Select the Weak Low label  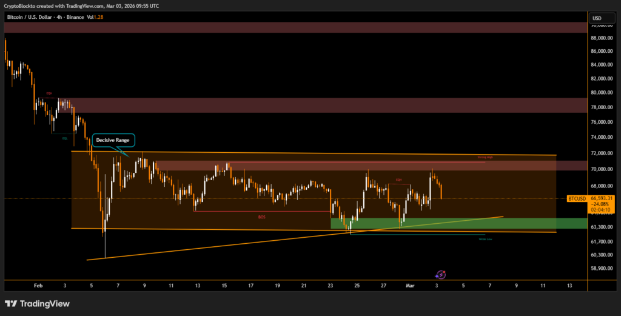coord(485,239)
